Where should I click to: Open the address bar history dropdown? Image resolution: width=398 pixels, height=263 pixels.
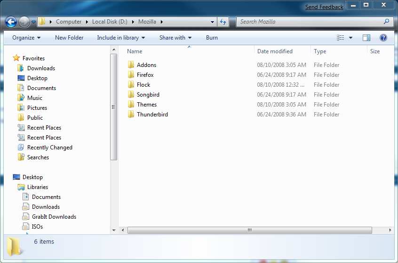[212, 22]
